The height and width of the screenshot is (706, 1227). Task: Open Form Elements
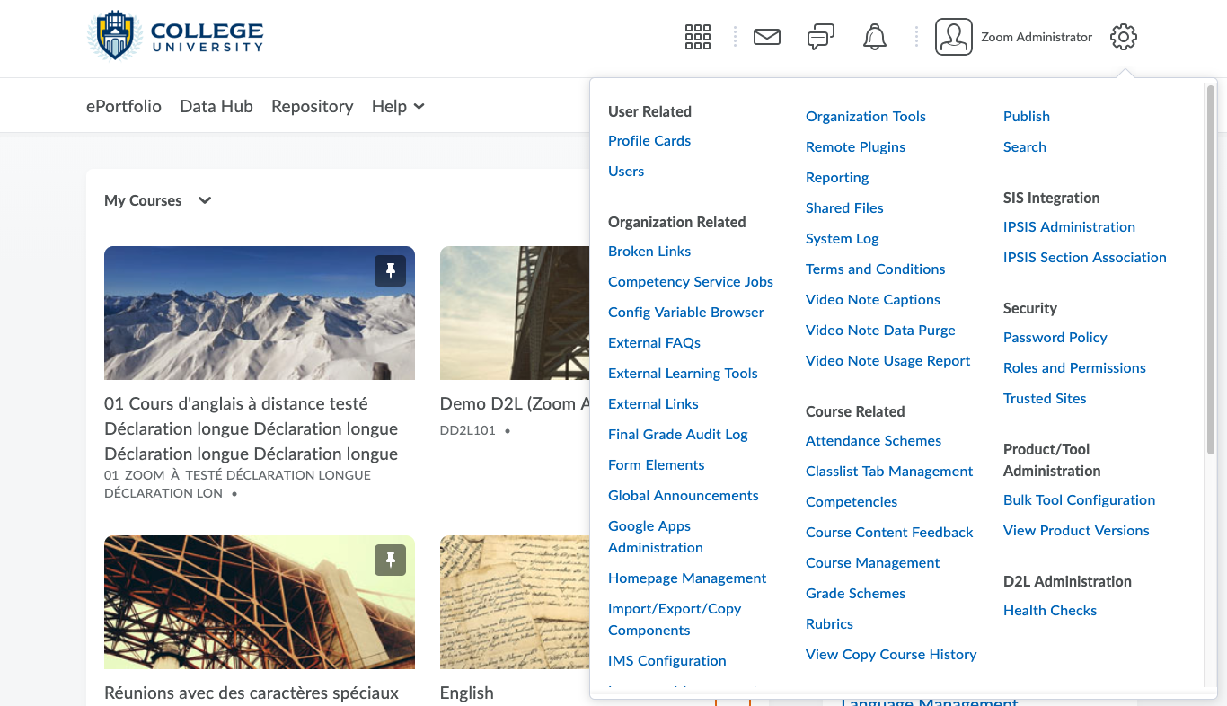657,465
